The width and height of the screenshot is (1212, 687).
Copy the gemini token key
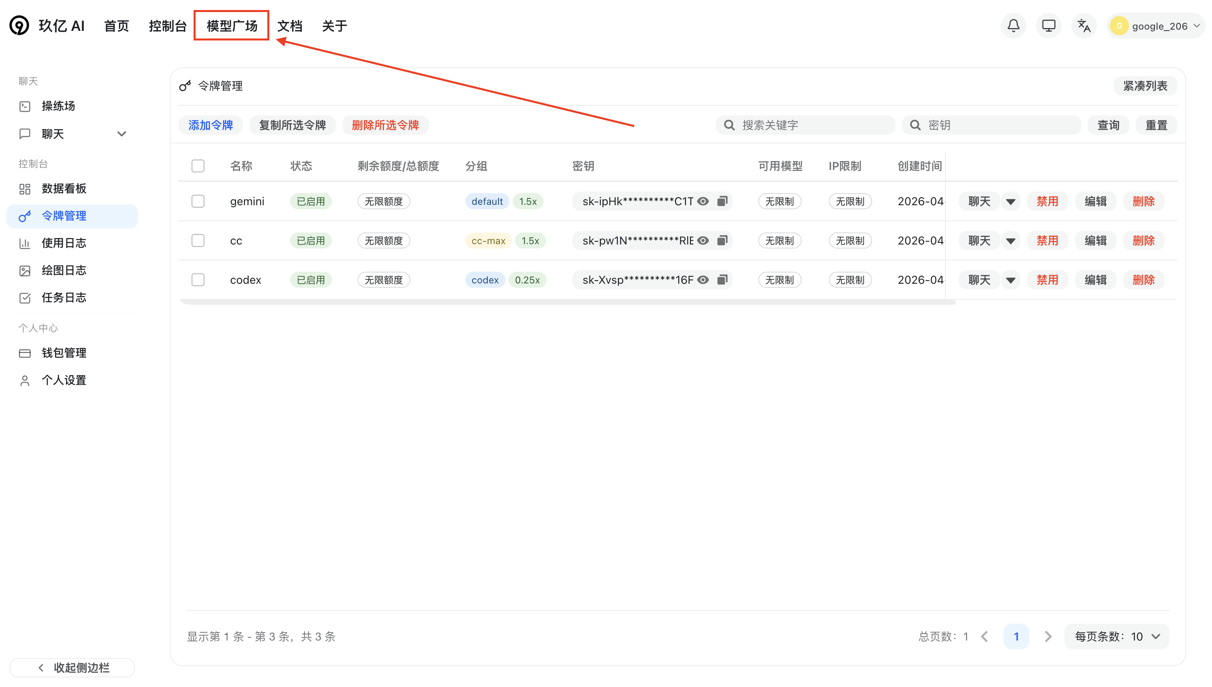coord(722,202)
